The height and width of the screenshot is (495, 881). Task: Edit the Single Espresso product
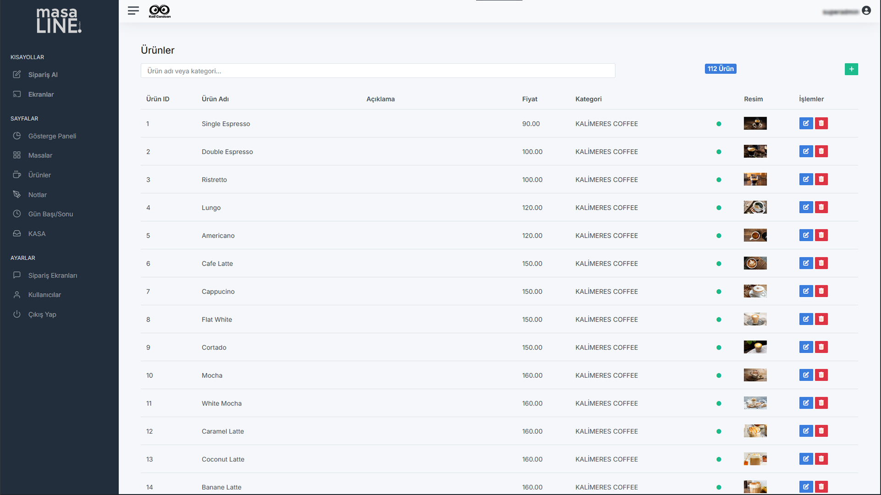[805, 123]
